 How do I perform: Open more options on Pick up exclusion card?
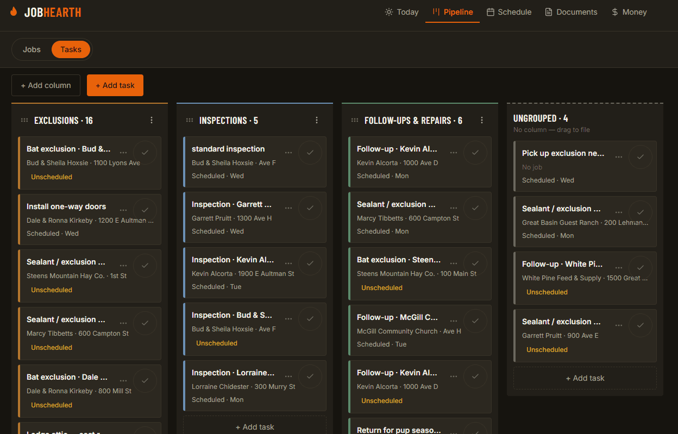click(x=619, y=157)
